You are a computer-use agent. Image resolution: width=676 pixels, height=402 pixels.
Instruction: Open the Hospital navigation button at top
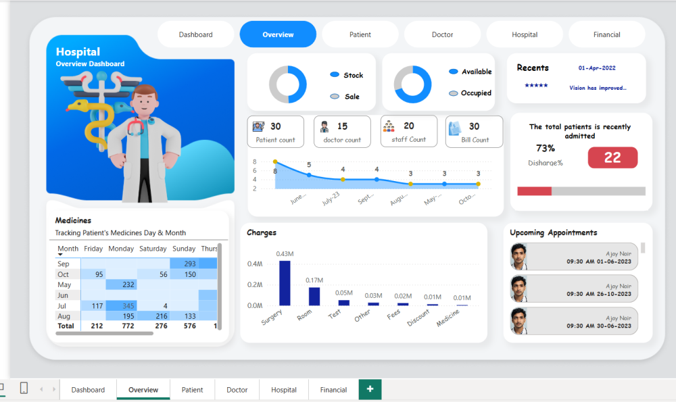point(525,34)
